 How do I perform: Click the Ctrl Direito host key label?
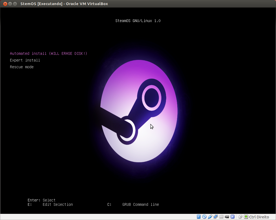[259, 217]
